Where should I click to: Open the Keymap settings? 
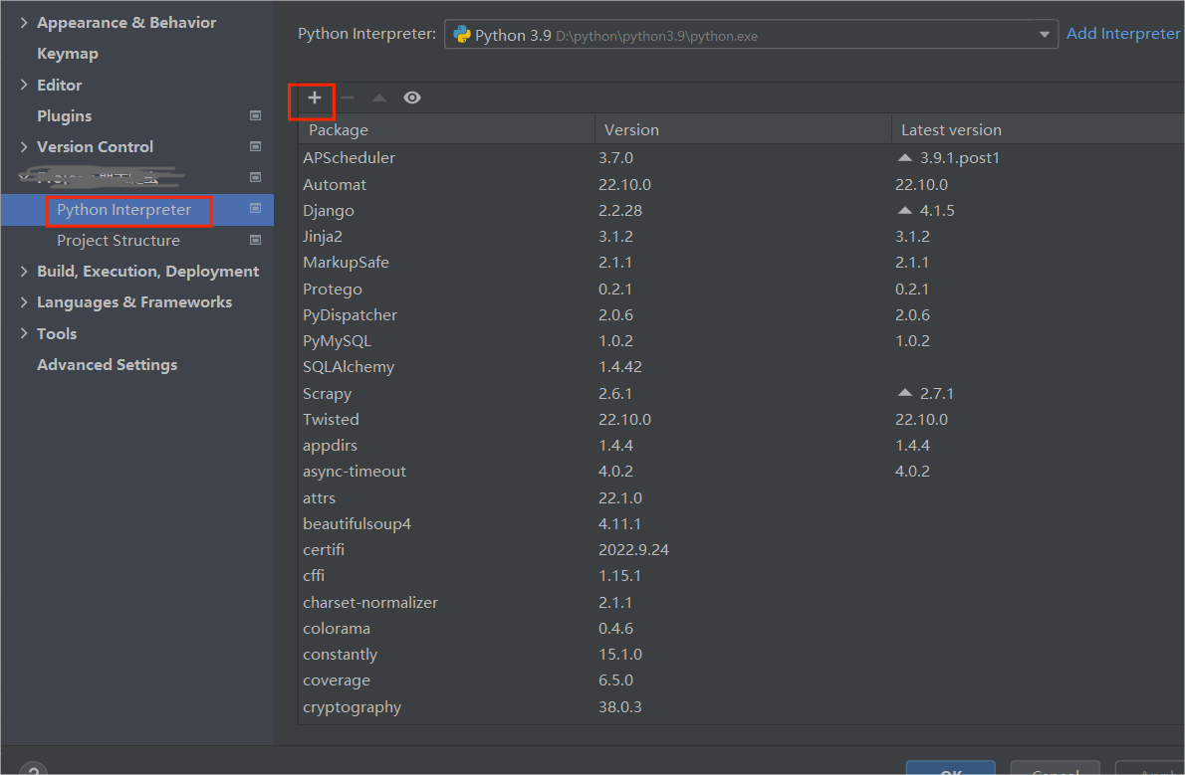68,54
